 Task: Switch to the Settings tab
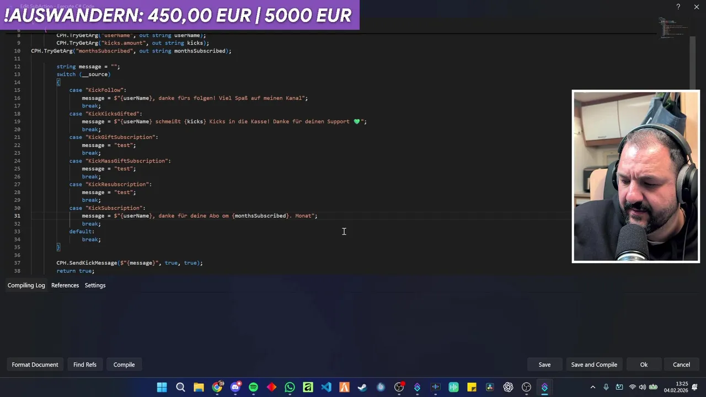(x=95, y=285)
